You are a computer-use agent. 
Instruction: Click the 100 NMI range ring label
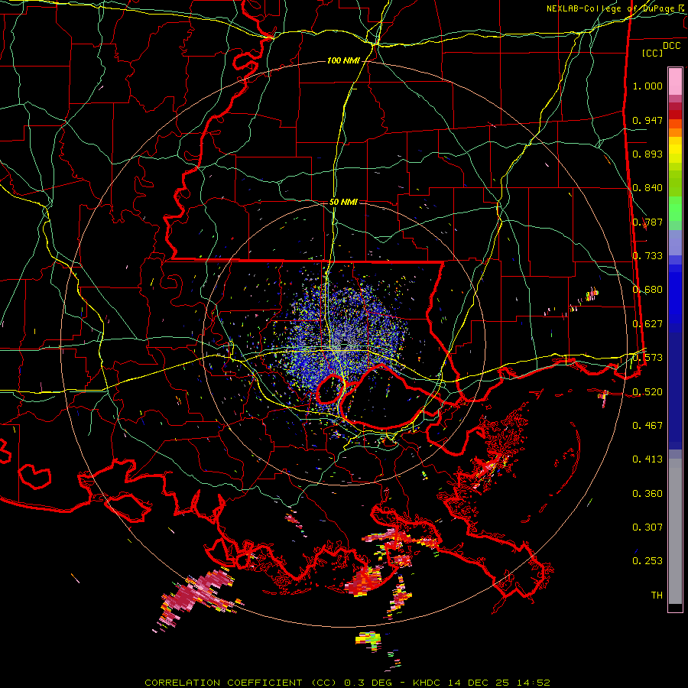pyautogui.click(x=342, y=60)
